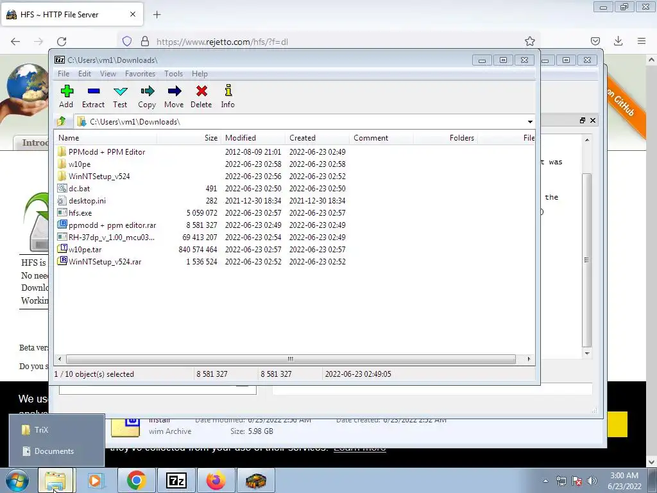
Task: Click the horizontal scrollbar's right arrow in 7-Zip
Action: point(529,359)
